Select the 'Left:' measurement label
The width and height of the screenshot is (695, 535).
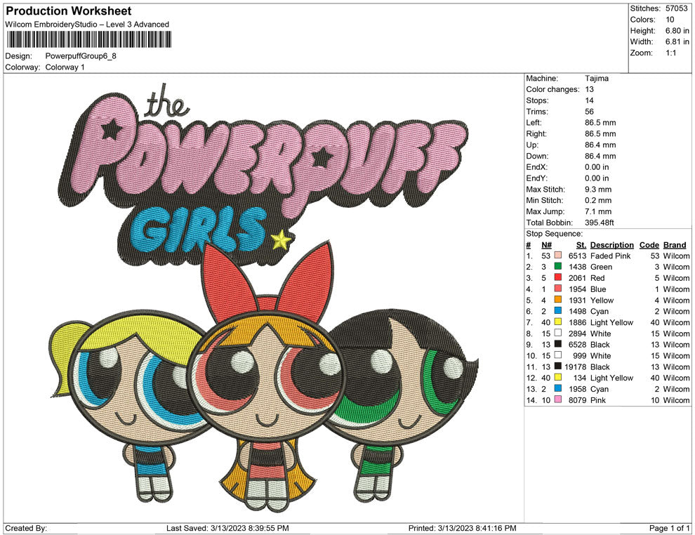click(534, 123)
